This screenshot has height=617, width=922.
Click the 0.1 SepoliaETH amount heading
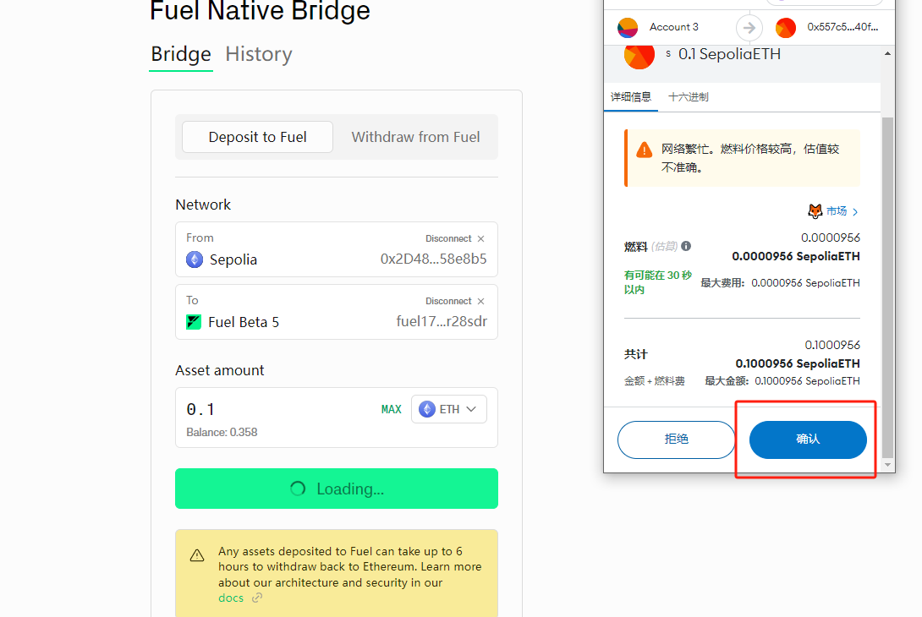729,54
